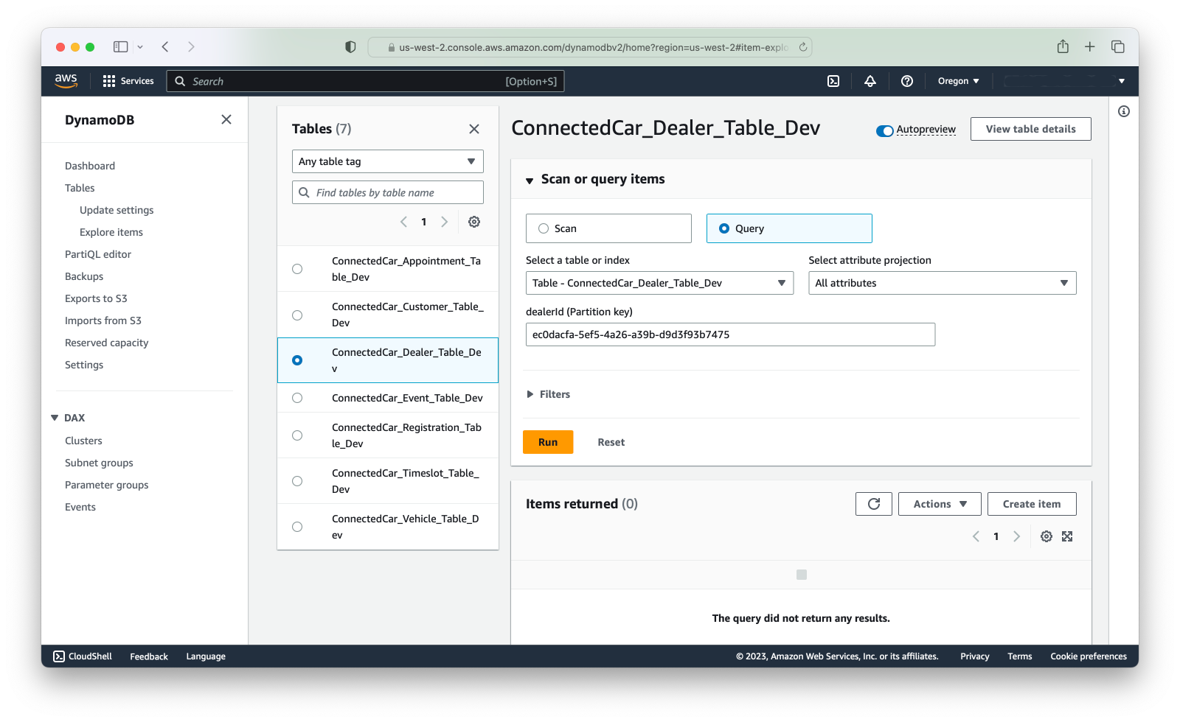Open the Oregon region selector

[x=958, y=81]
